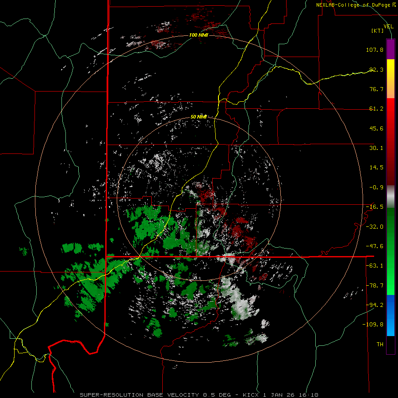Click the 61.2 legend value
The image size is (398, 398).
[x=376, y=109]
